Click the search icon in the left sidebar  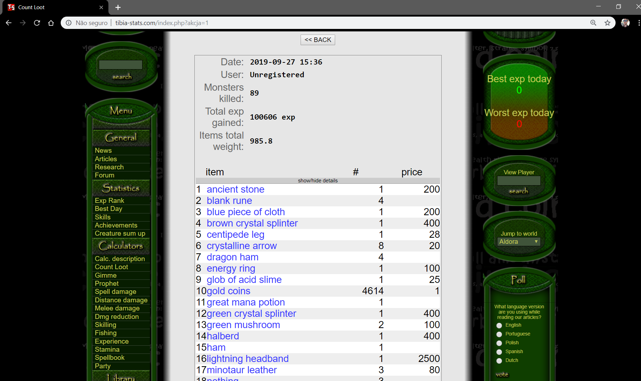tap(121, 77)
